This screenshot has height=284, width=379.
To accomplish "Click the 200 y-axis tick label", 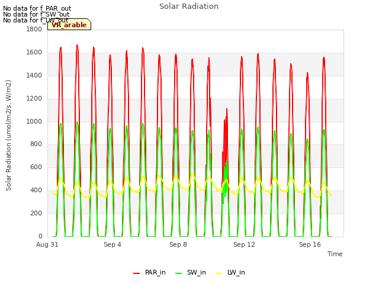I will tap(36, 213).
